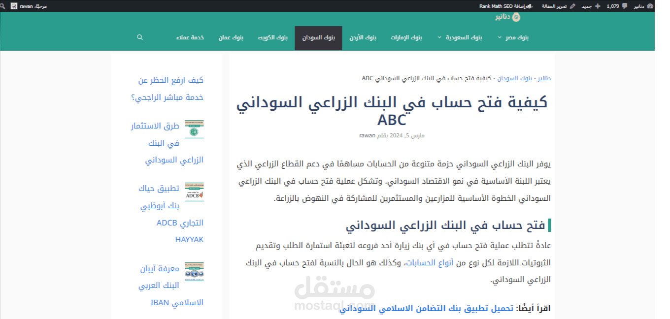This screenshot has width=670, height=319.
Task: Open the comments bubble showing 1,079
Action: tap(616, 6)
